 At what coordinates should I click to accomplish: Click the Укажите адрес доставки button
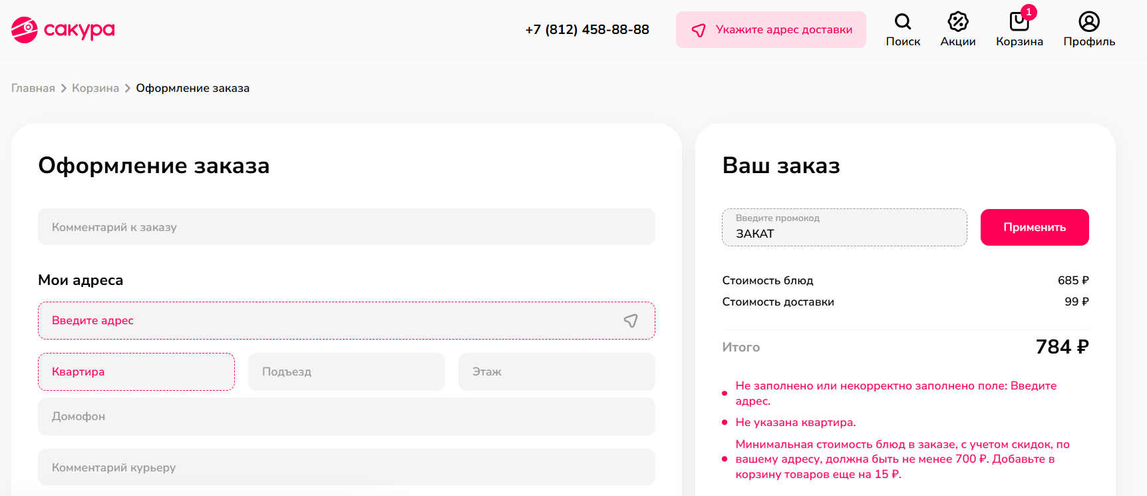[771, 30]
